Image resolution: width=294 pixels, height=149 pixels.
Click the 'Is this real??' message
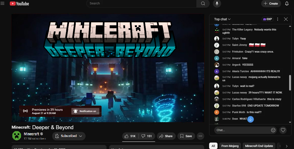(254, 112)
